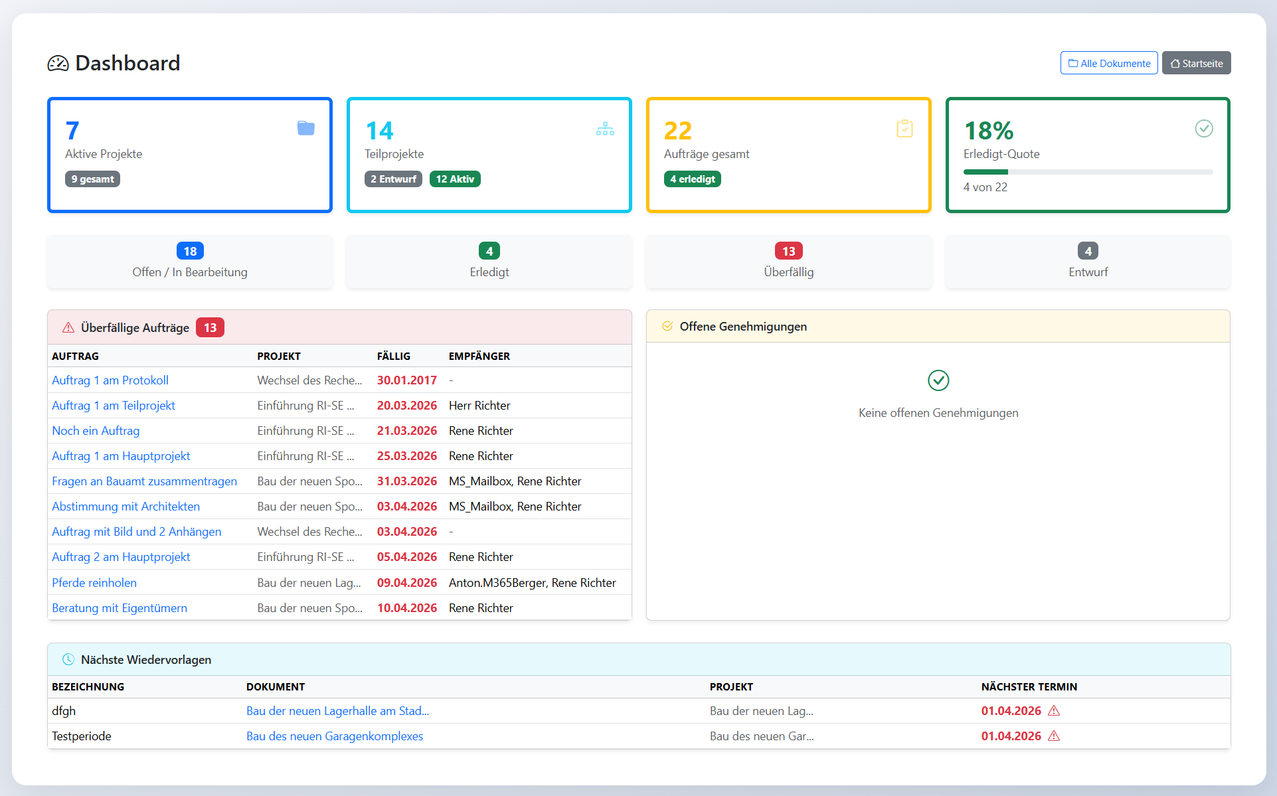Navigate to Startseite
This screenshot has height=796, width=1277.
1196,62
